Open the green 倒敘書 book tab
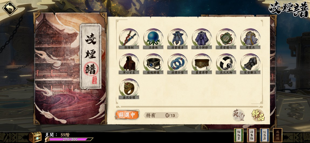This screenshot has width=310, height=143. (239, 135)
